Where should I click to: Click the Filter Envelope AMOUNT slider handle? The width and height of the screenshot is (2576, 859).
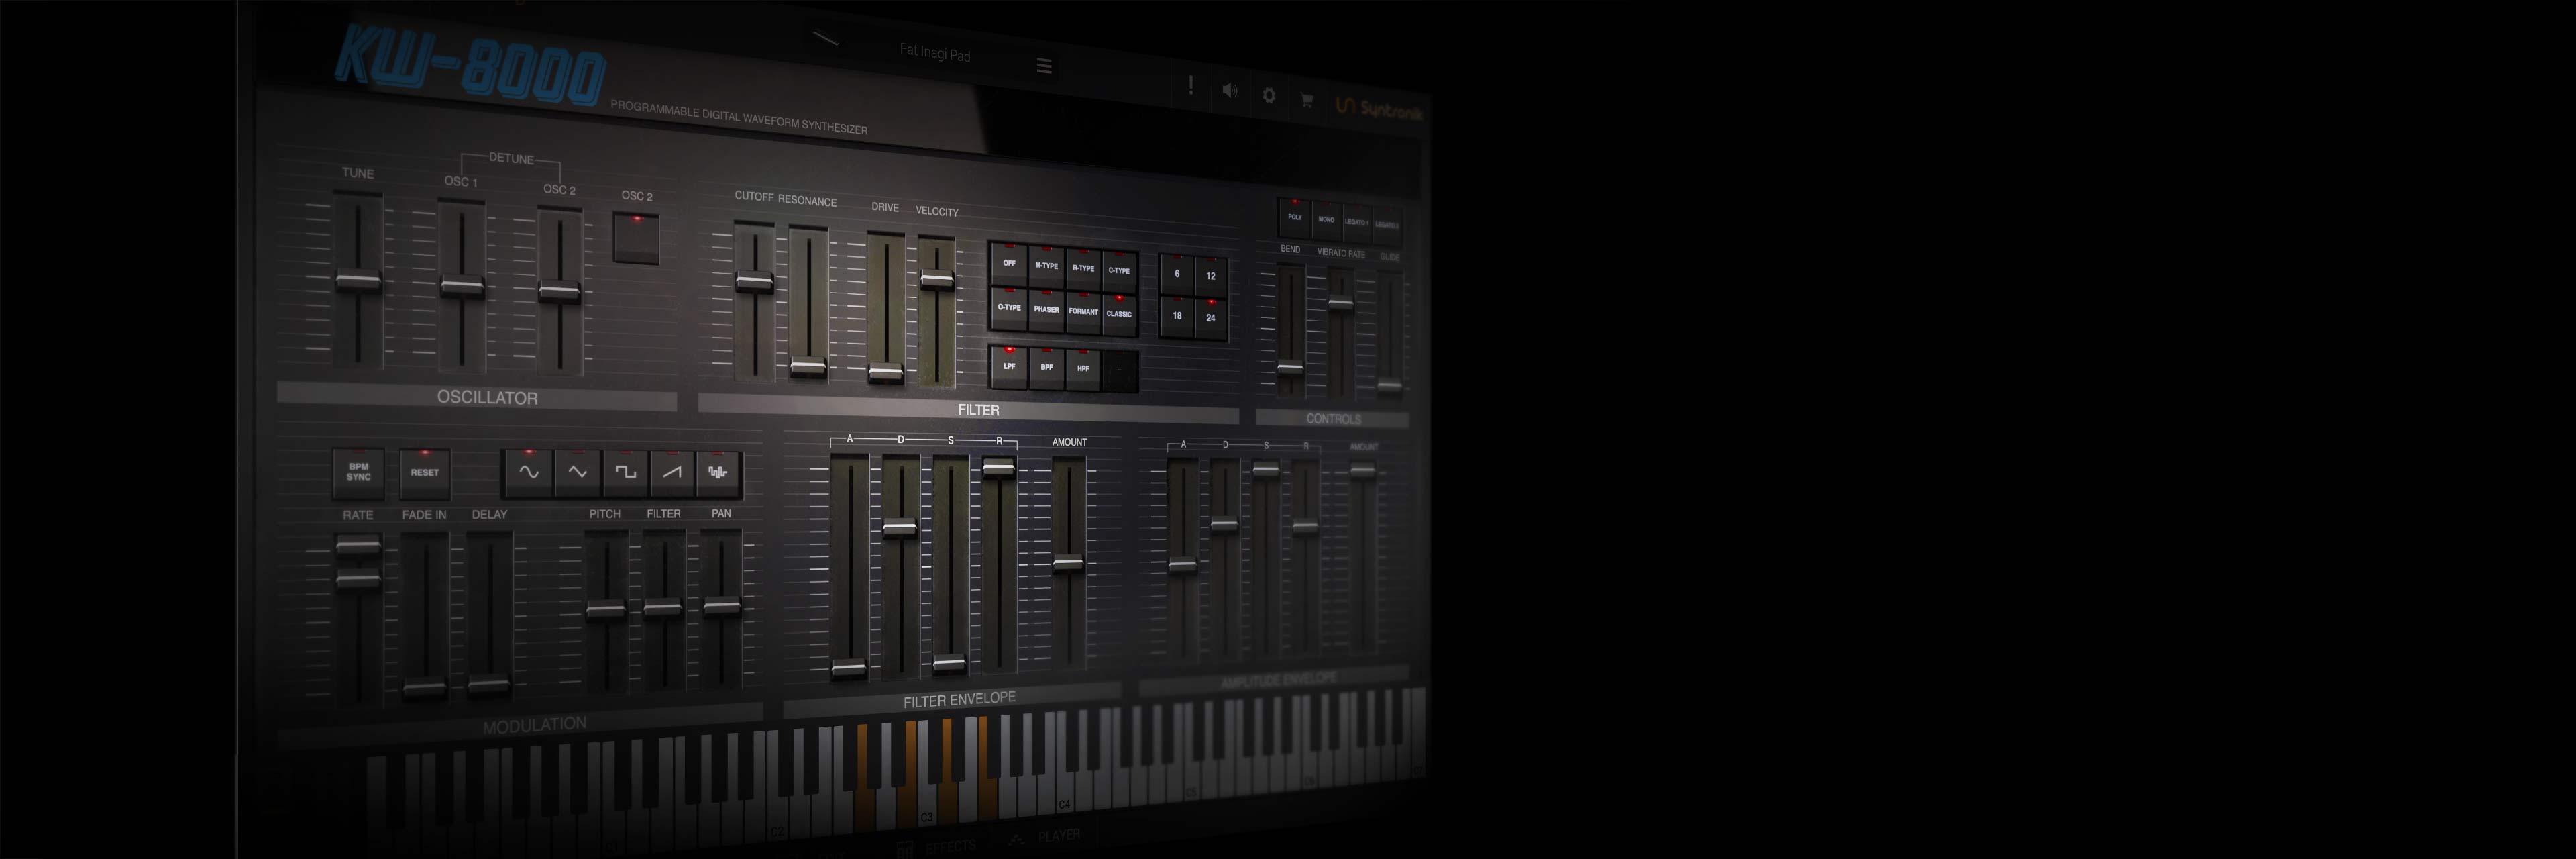(1068, 563)
